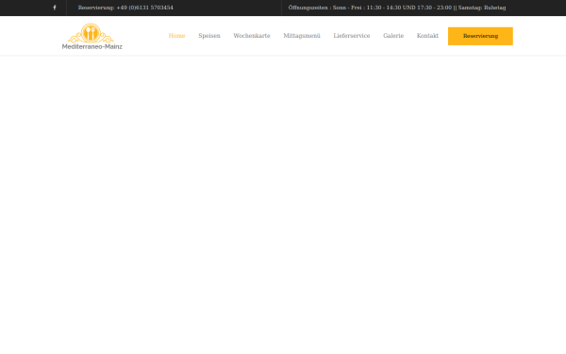The width and height of the screenshot is (566, 354).
Task: Click the Öffnungszeiten label
Action: [x=308, y=8]
